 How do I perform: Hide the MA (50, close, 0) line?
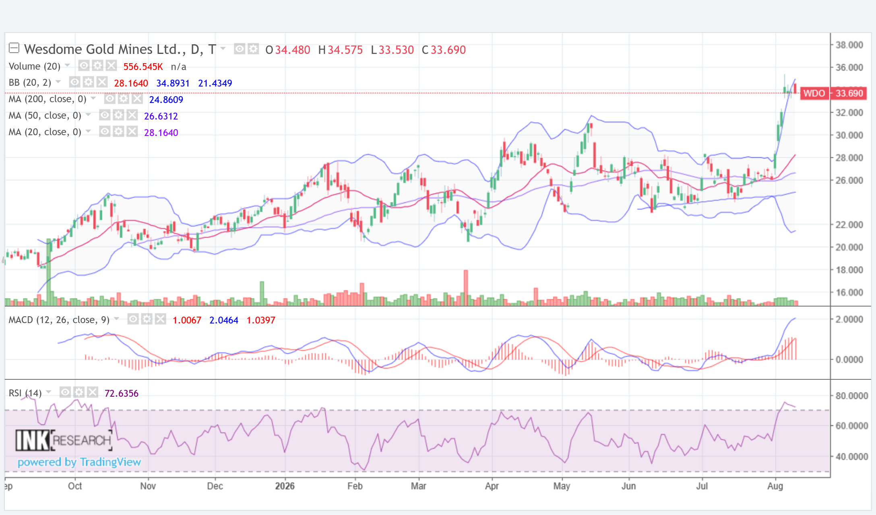pos(105,115)
